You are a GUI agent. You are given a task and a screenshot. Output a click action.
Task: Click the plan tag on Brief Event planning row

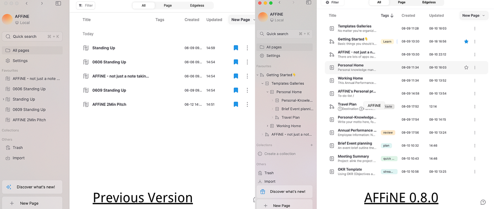click(386, 145)
